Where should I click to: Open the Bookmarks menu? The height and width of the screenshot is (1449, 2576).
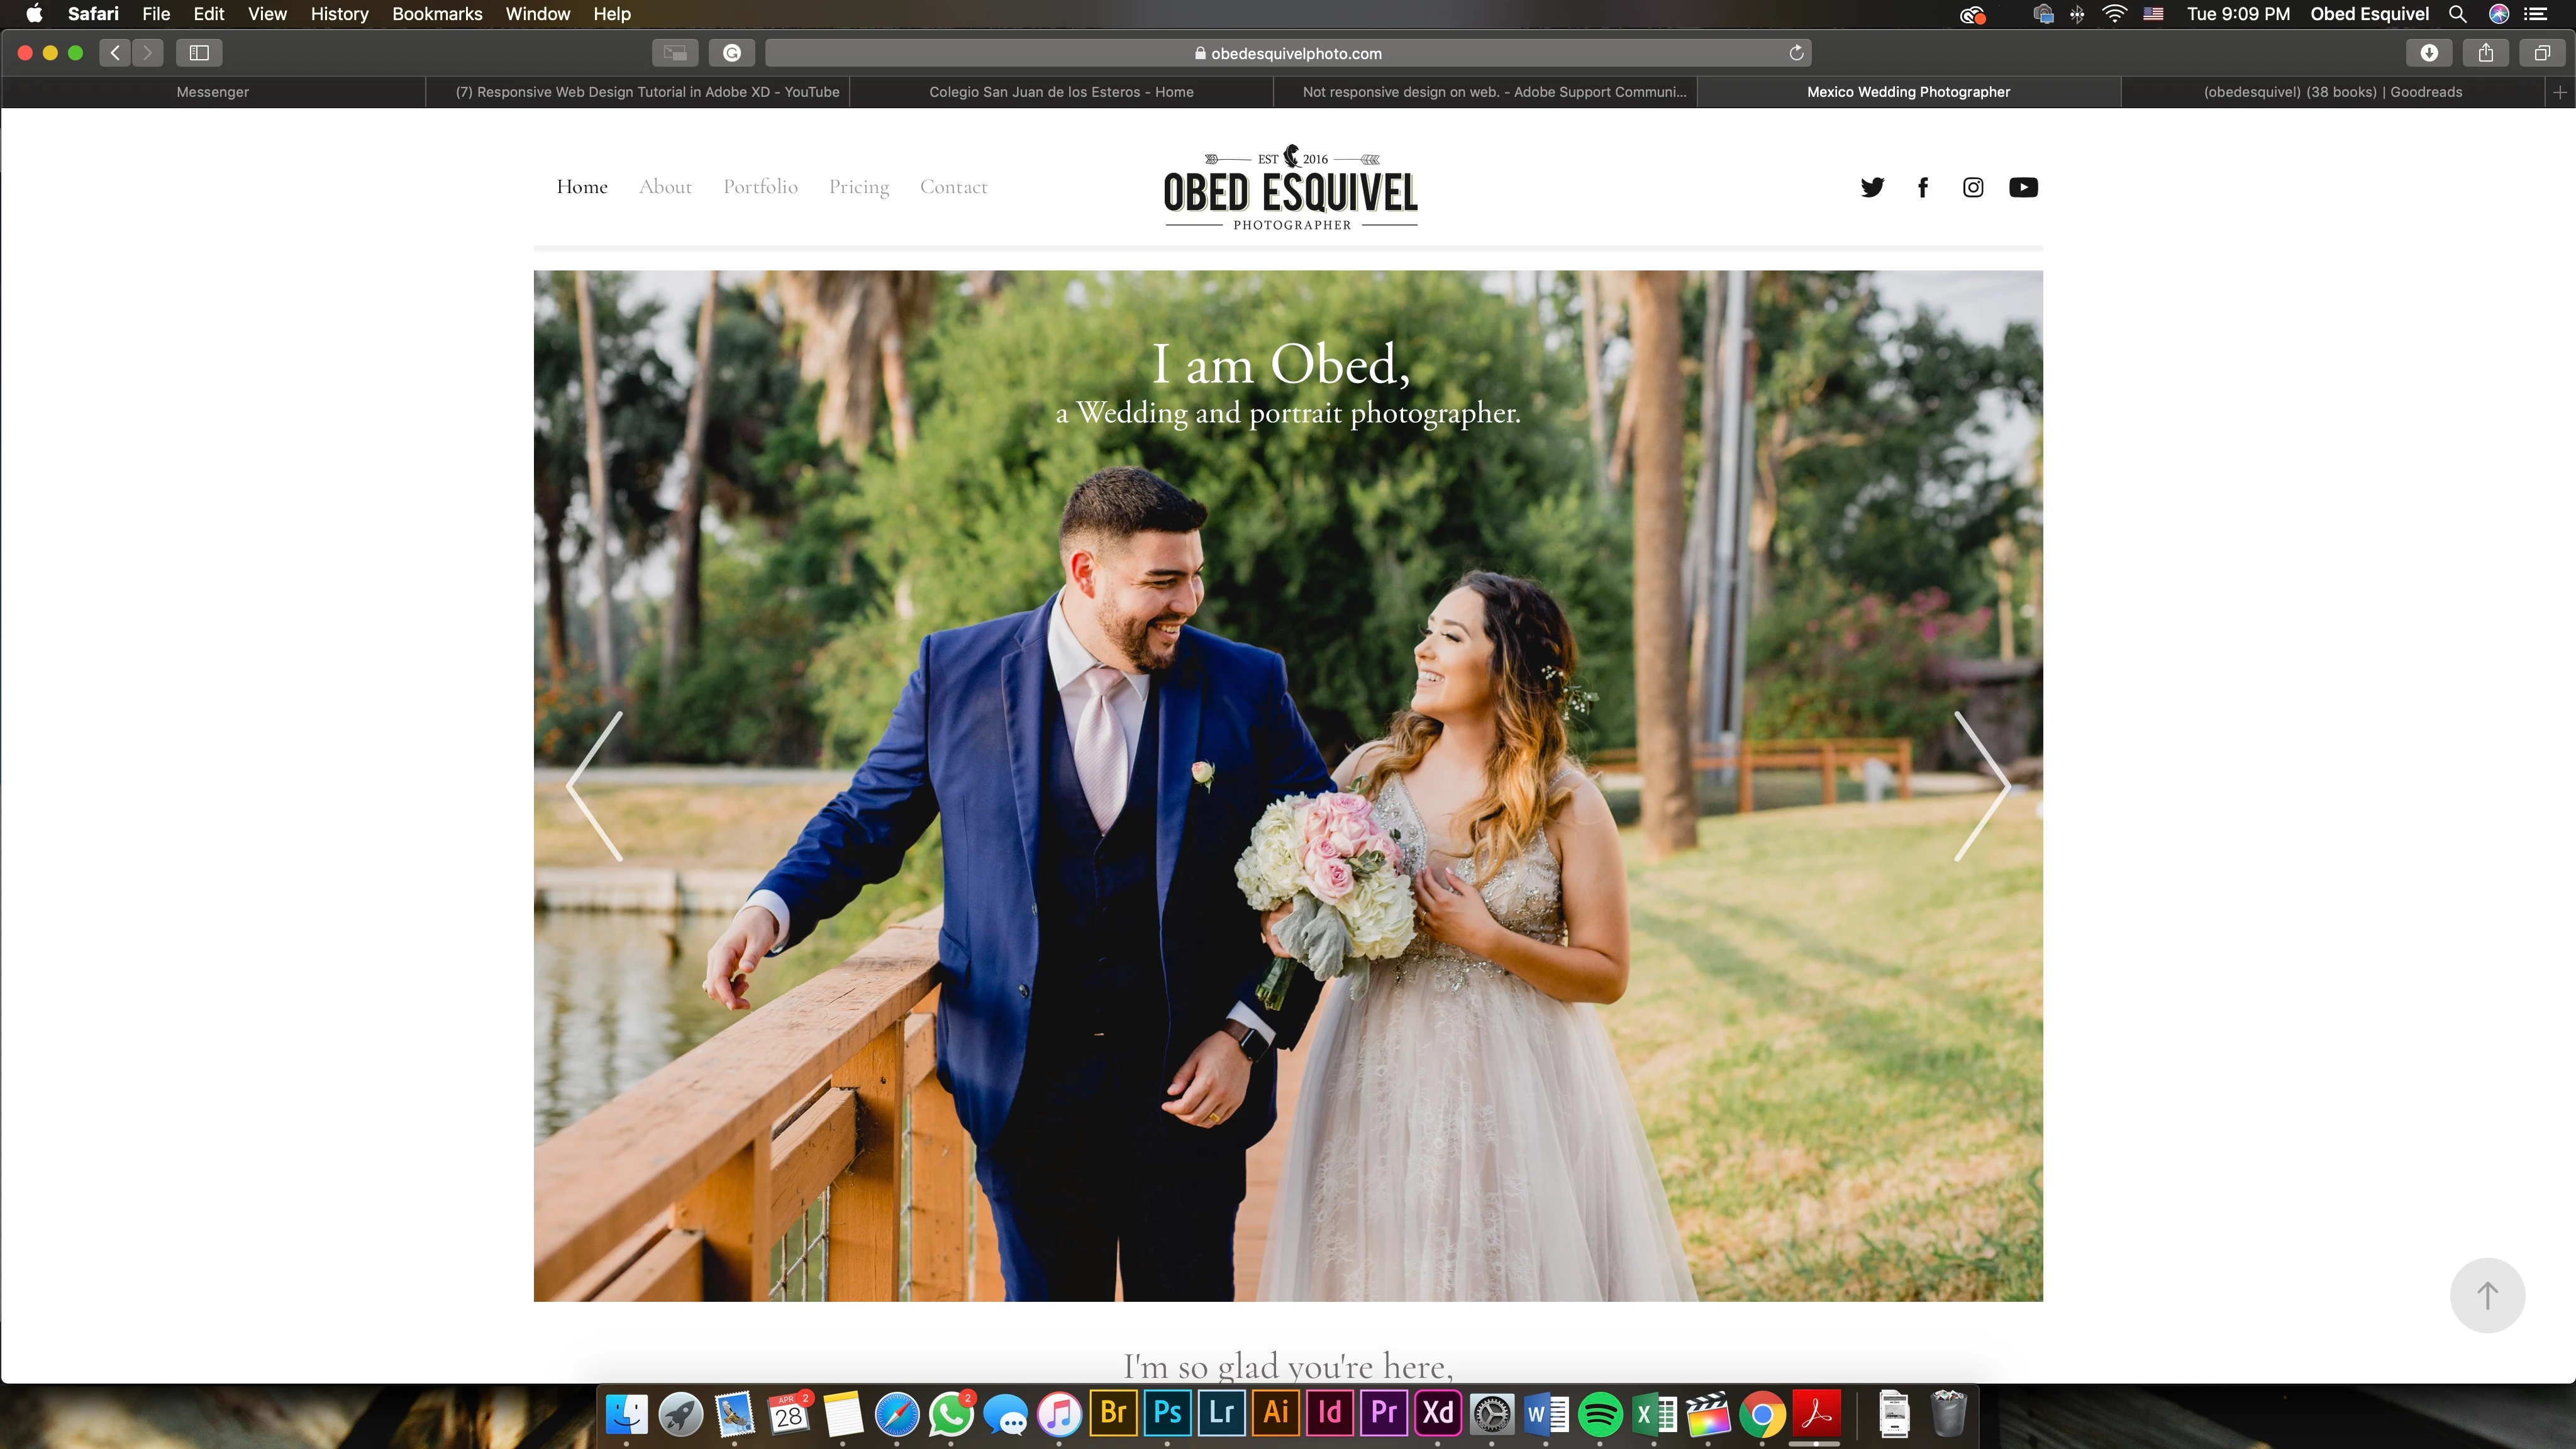437,14
